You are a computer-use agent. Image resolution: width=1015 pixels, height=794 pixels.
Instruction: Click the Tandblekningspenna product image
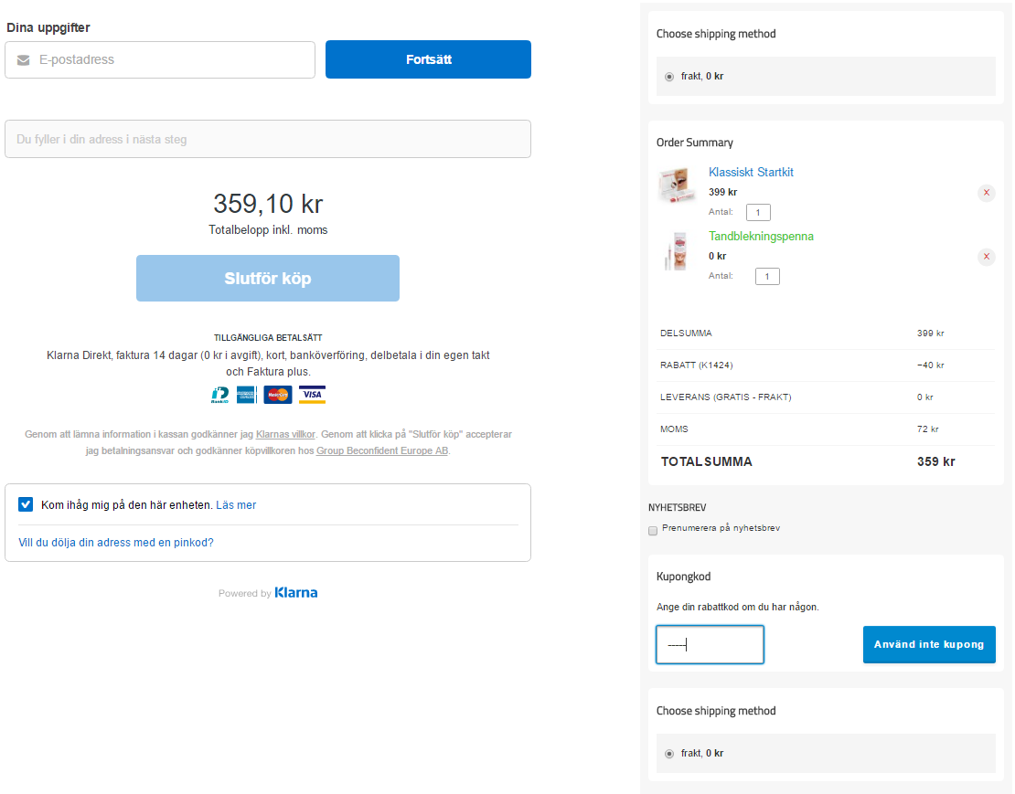pyautogui.click(x=678, y=250)
